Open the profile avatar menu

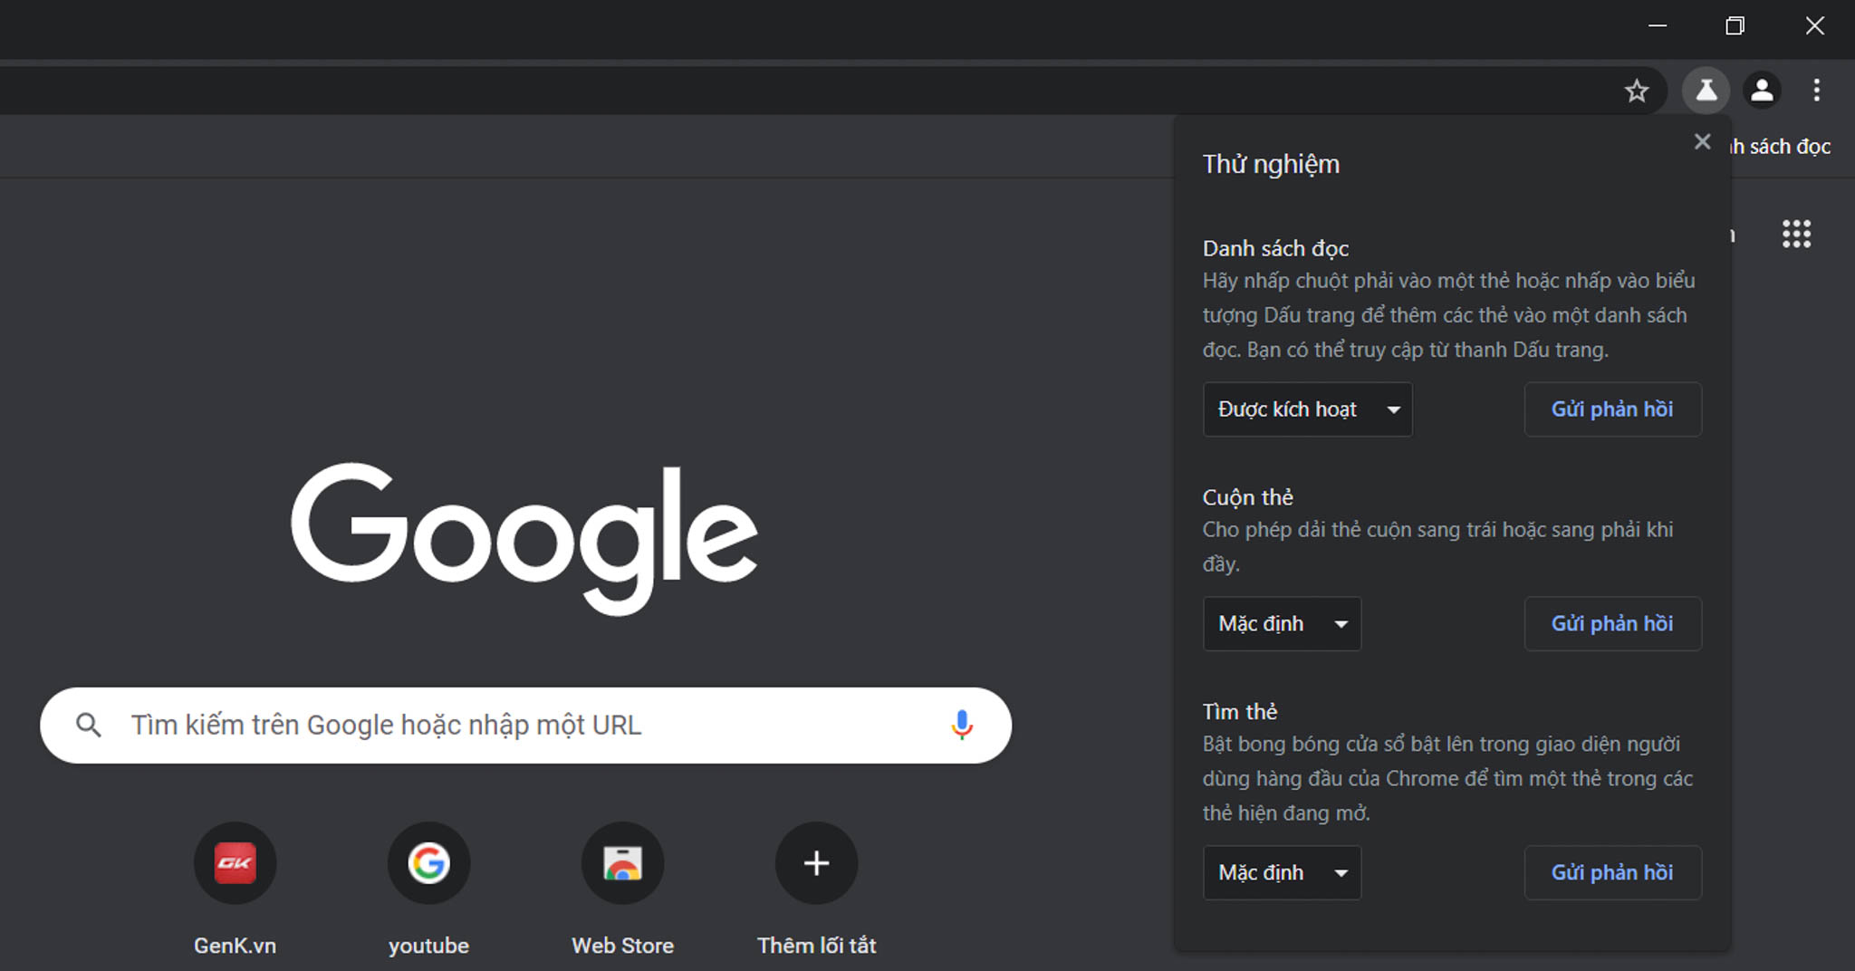coord(1762,91)
